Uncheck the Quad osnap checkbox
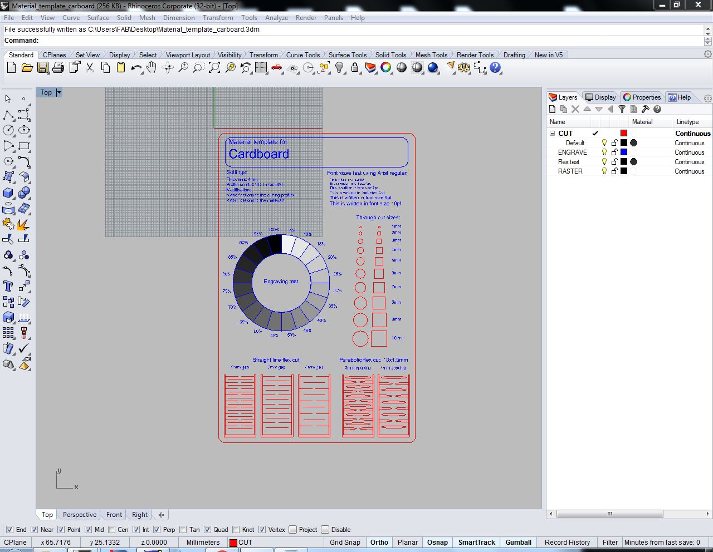 click(207, 530)
